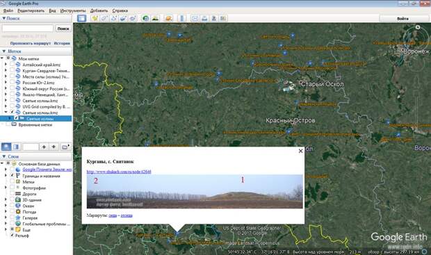The width and height of the screenshot is (431, 255).
Task: Click the Погода layer sun icon
Action: tap(18, 212)
